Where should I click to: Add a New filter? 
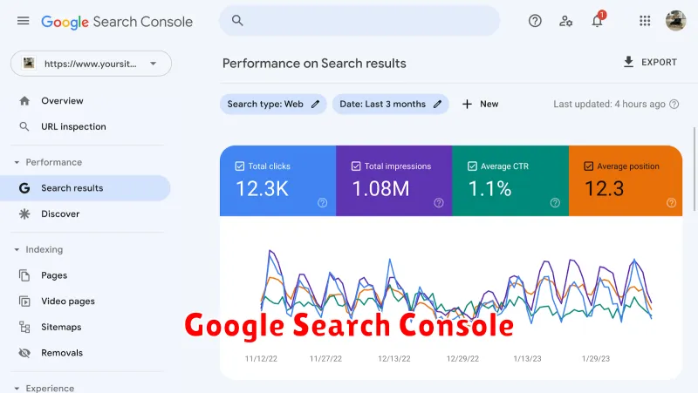click(481, 104)
